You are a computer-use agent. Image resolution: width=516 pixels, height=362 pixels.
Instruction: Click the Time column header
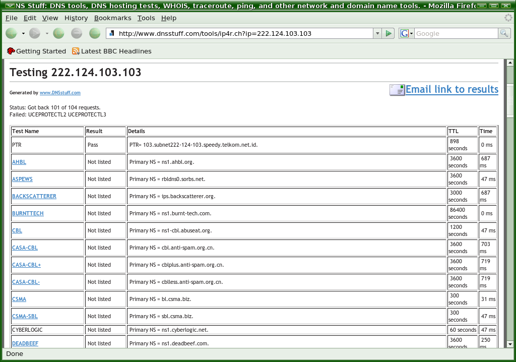tap(487, 131)
